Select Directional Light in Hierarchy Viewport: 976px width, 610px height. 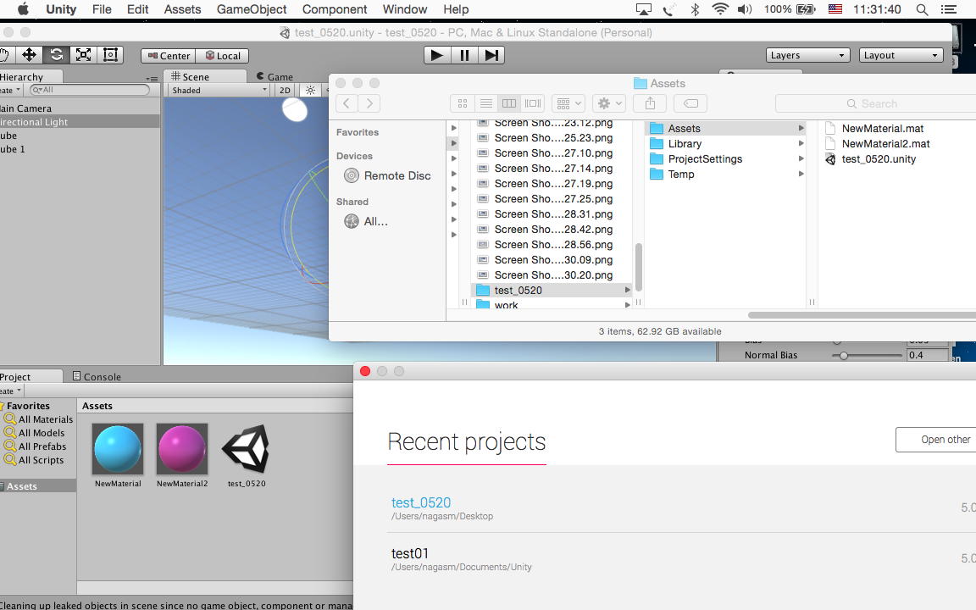pyautogui.click(x=80, y=122)
